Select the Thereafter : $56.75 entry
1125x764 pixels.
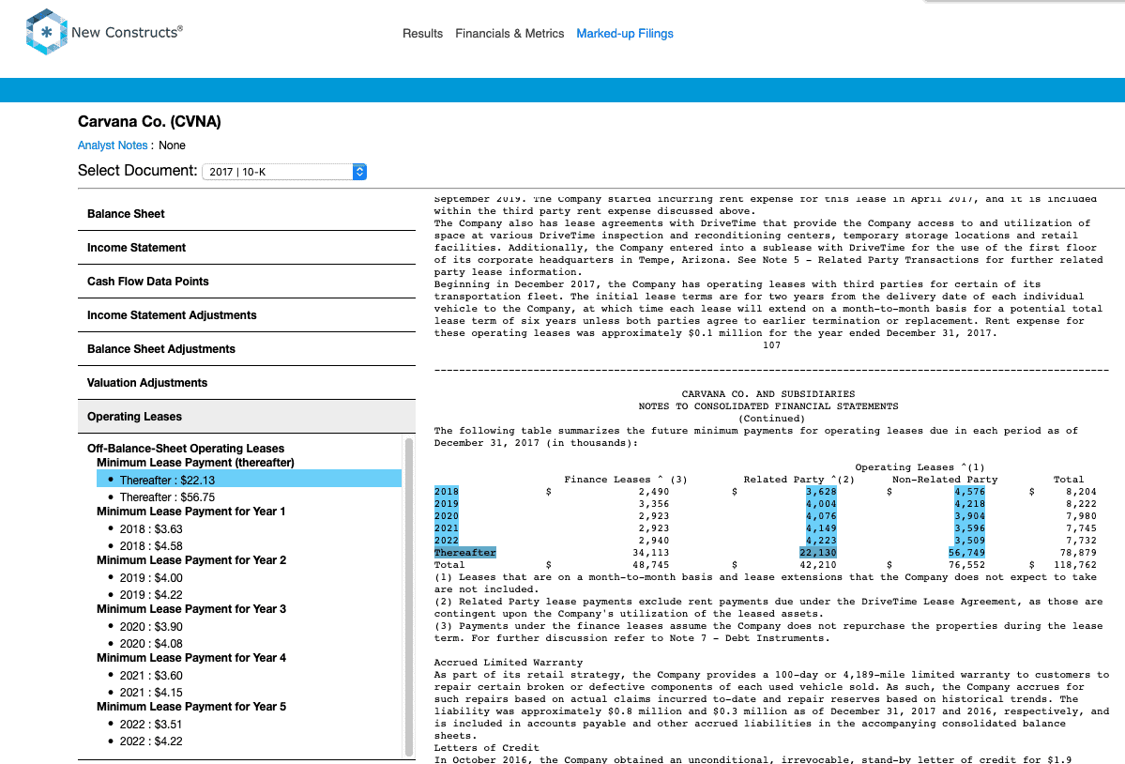pyautogui.click(x=167, y=497)
